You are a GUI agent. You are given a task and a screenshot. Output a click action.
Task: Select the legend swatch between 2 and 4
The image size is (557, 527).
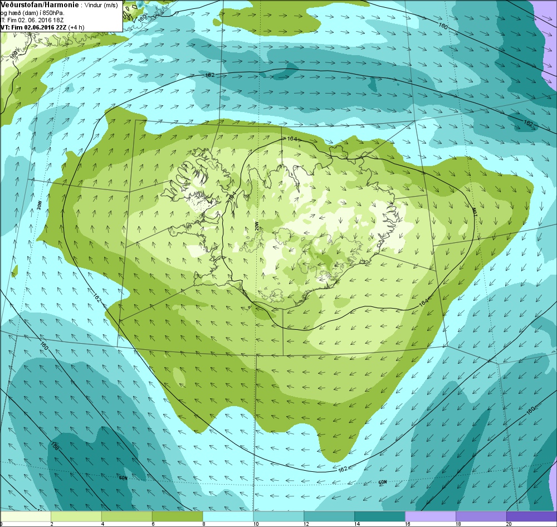tap(76, 516)
